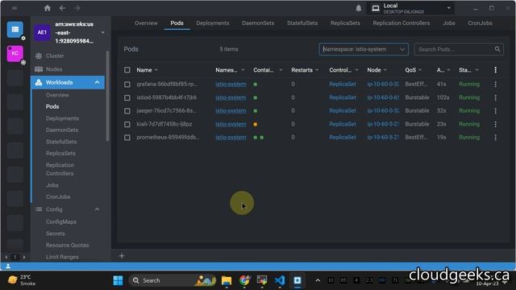Click the Lens app icon in taskbar
Viewport: 516px width, 290px height.
298,280
